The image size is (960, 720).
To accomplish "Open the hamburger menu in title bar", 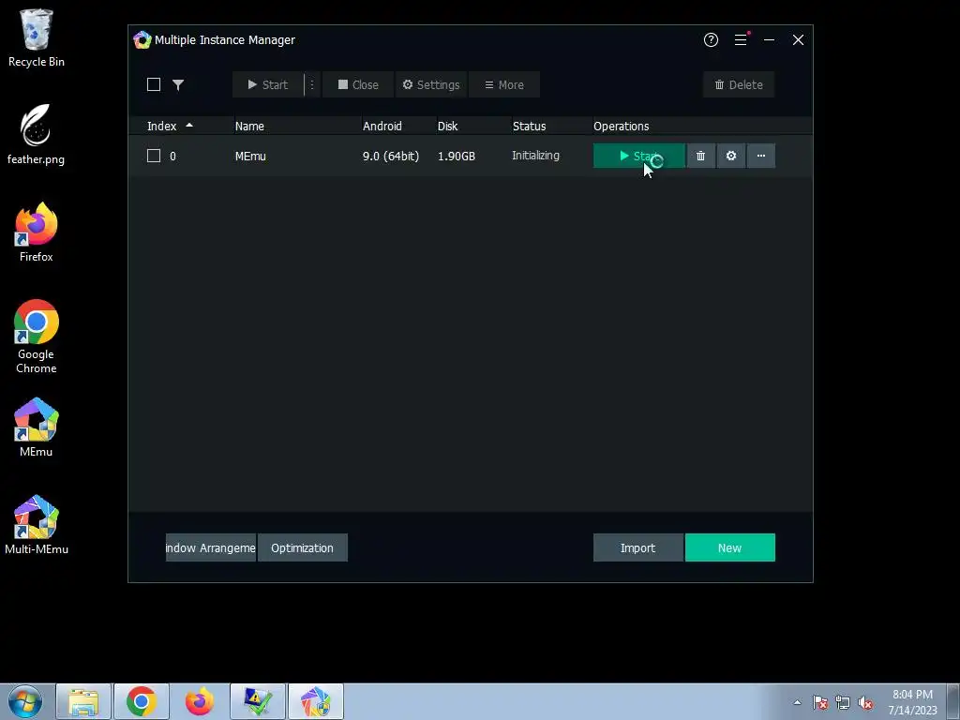I will (741, 39).
